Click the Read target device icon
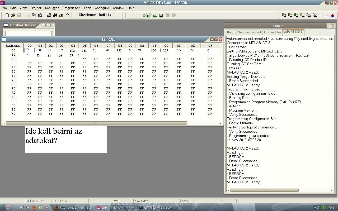This screenshot has width=338, height=211. coord(290,16)
